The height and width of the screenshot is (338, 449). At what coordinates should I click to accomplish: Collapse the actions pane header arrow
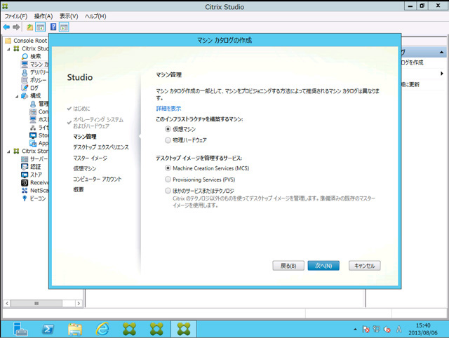click(x=441, y=53)
